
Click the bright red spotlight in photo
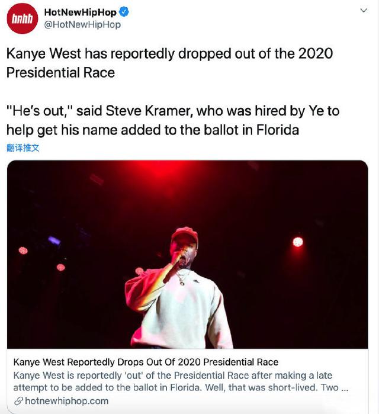point(298,242)
